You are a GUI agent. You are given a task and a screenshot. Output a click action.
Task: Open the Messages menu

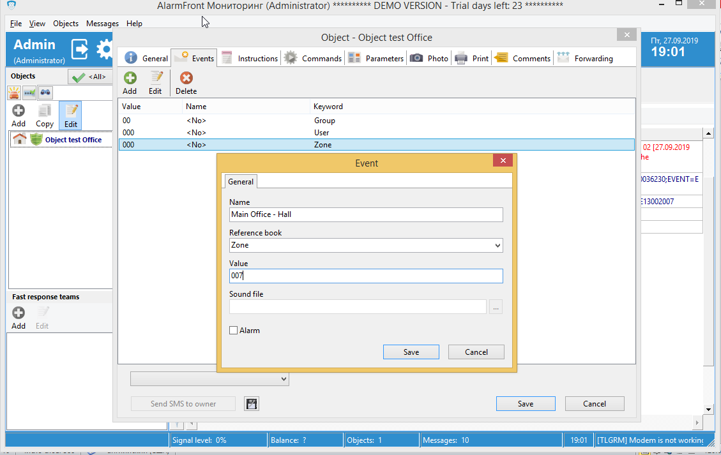[x=102, y=24]
